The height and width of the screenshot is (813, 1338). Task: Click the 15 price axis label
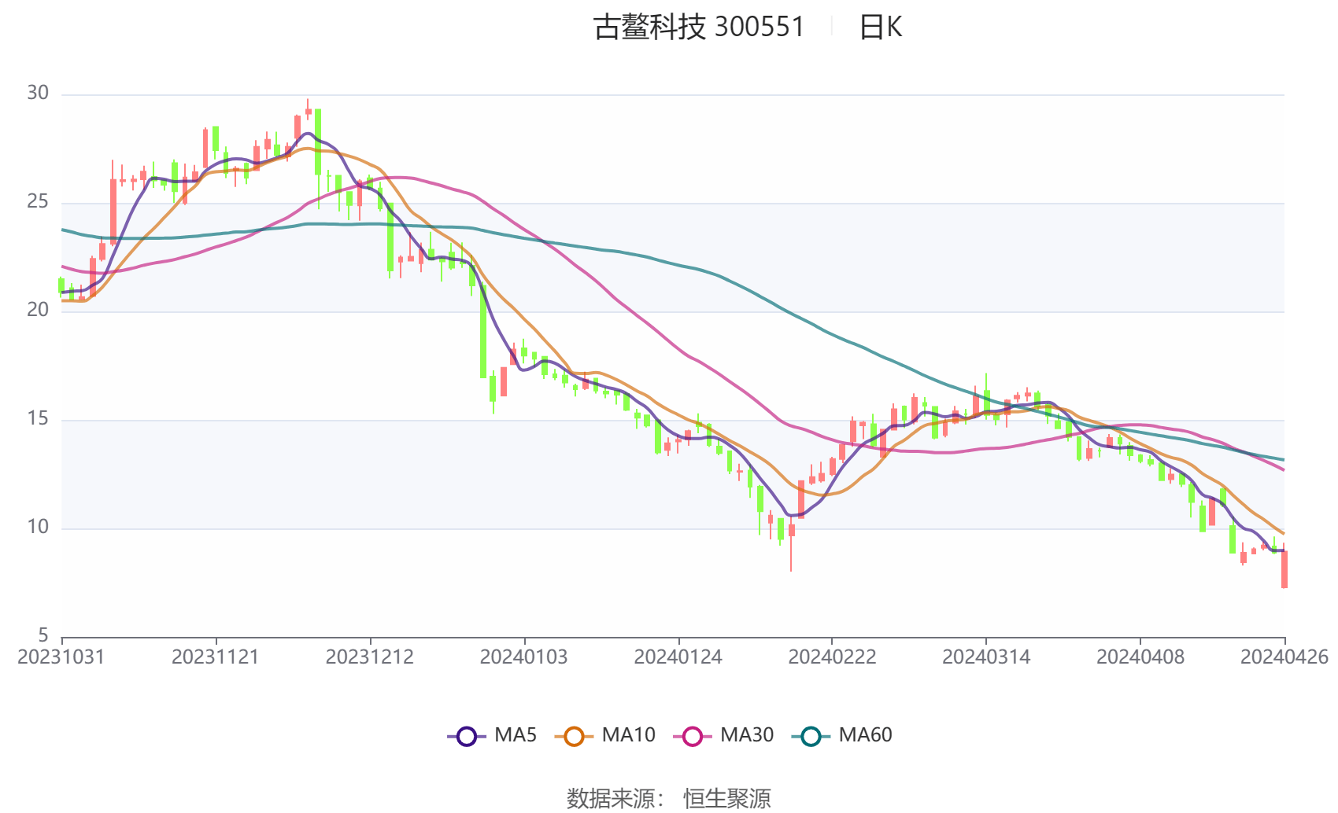[38, 418]
